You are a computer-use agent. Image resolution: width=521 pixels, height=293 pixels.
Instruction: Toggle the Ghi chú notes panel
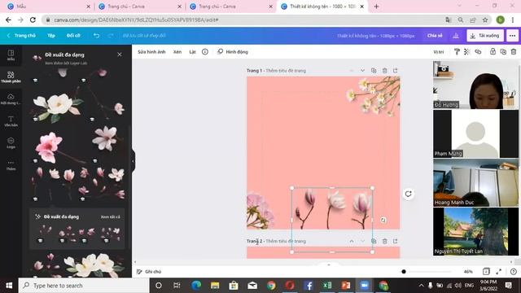[149, 271]
